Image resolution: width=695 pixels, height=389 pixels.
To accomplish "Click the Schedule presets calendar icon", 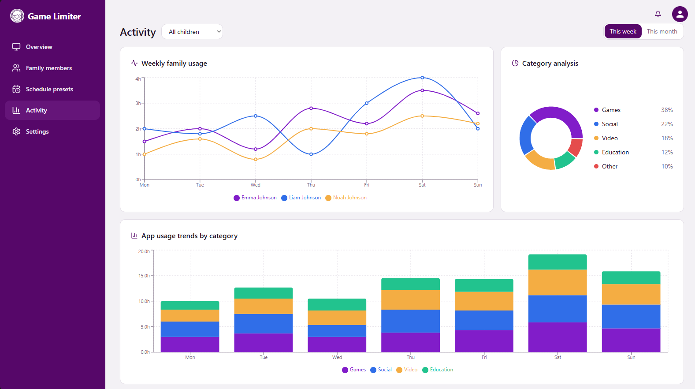I will point(16,89).
